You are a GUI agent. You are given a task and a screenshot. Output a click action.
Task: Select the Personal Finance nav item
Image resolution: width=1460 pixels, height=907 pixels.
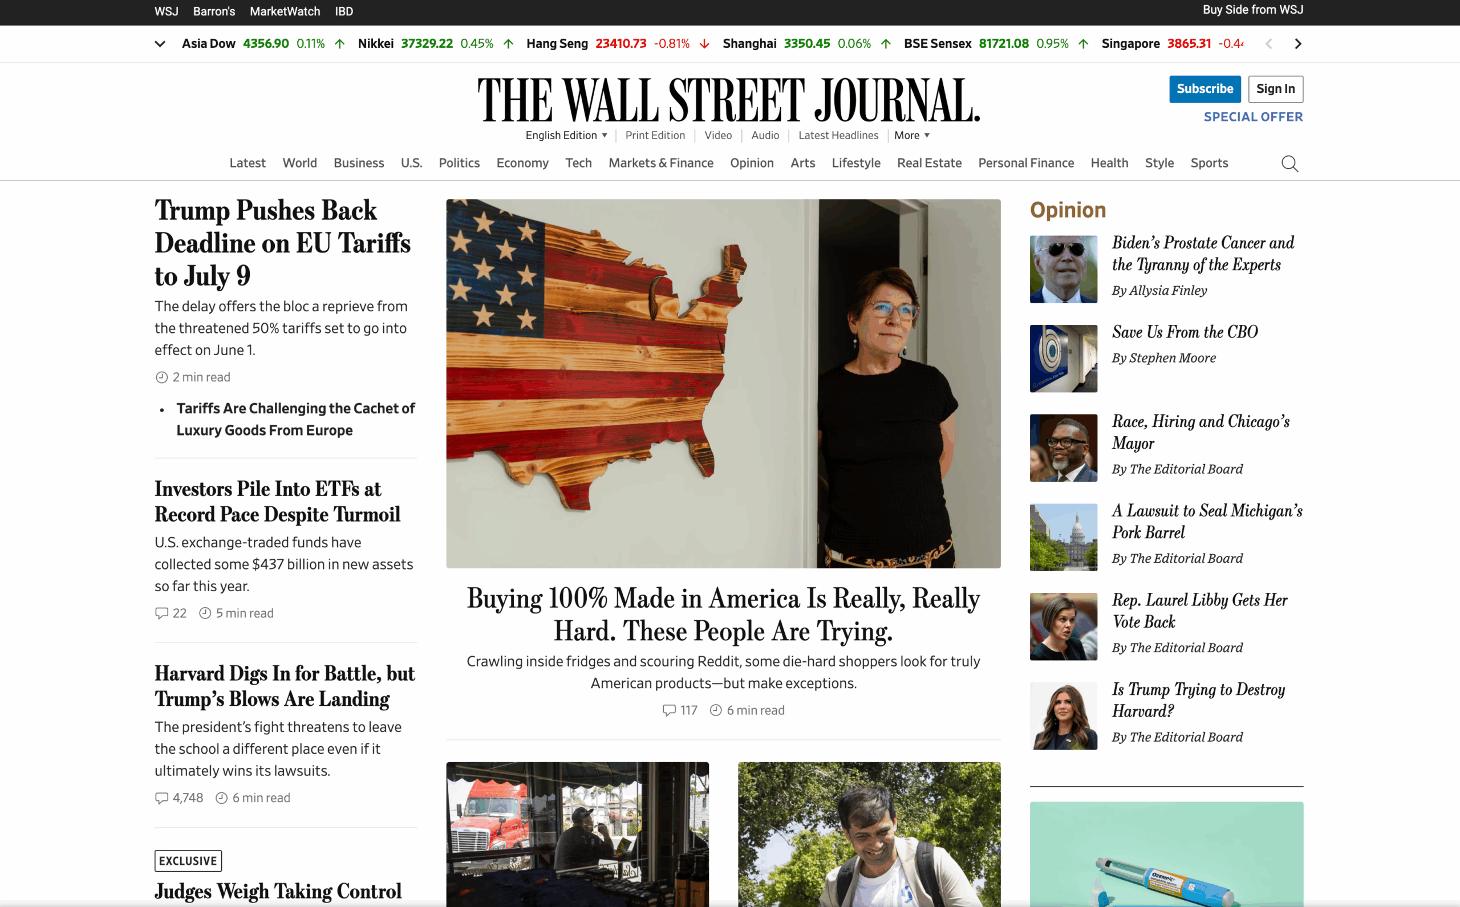(x=1025, y=162)
